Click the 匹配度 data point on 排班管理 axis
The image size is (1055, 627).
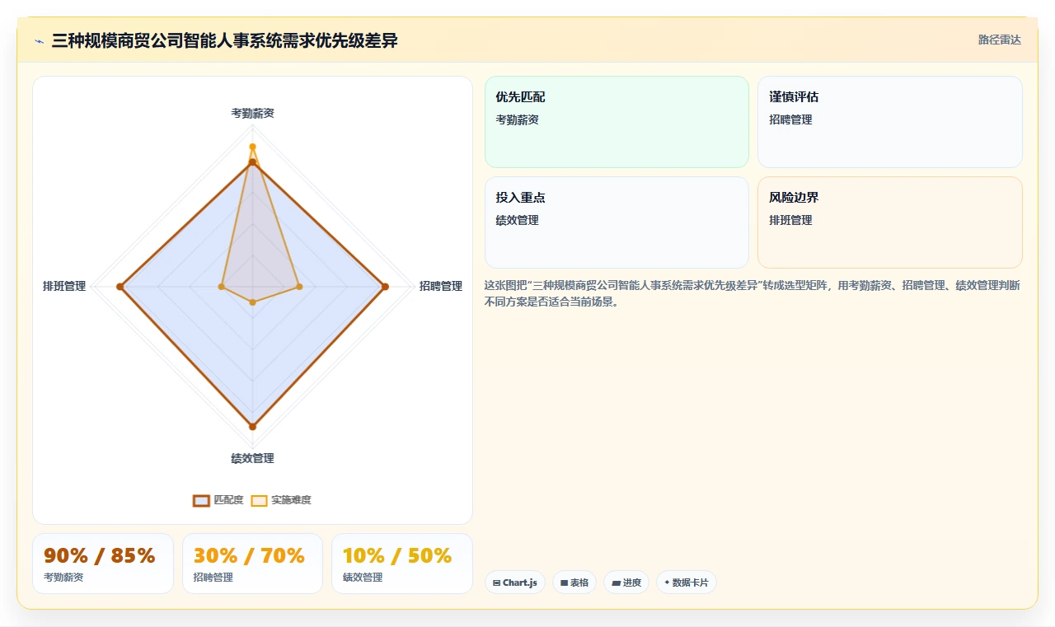click(x=120, y=287)
